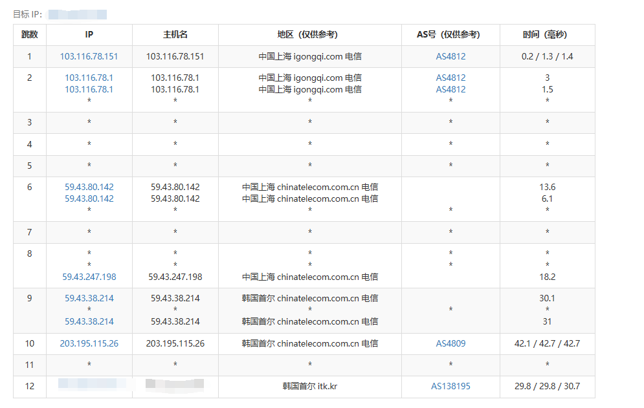Click the second AS4812 link in hop 2
This screenshot has height=408, width=644.
pyautogui.click(x=450, y=89)
